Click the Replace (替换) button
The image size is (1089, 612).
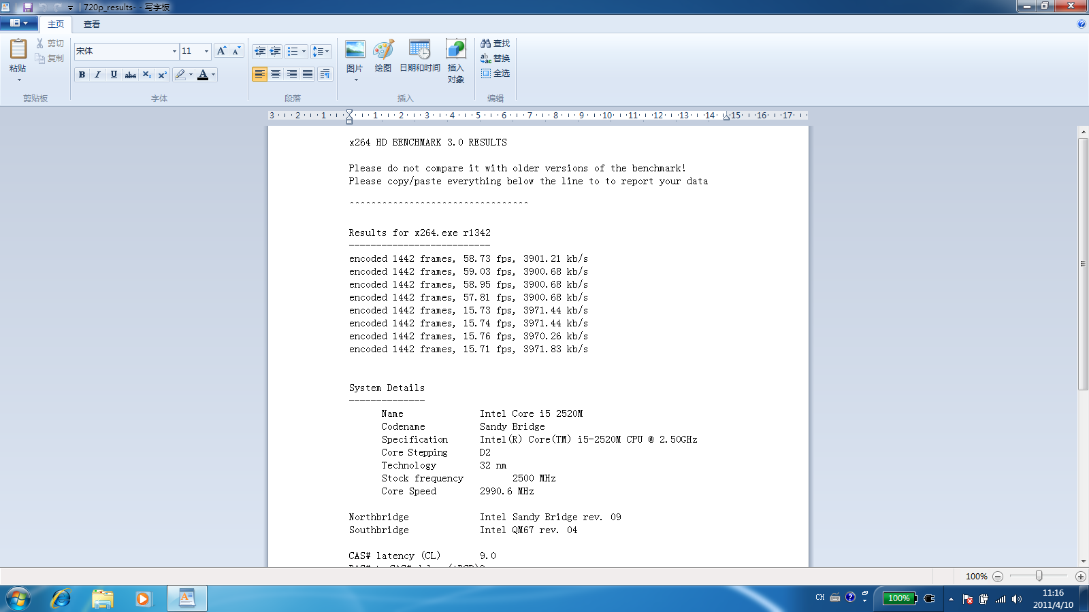[x=495, y=58]
